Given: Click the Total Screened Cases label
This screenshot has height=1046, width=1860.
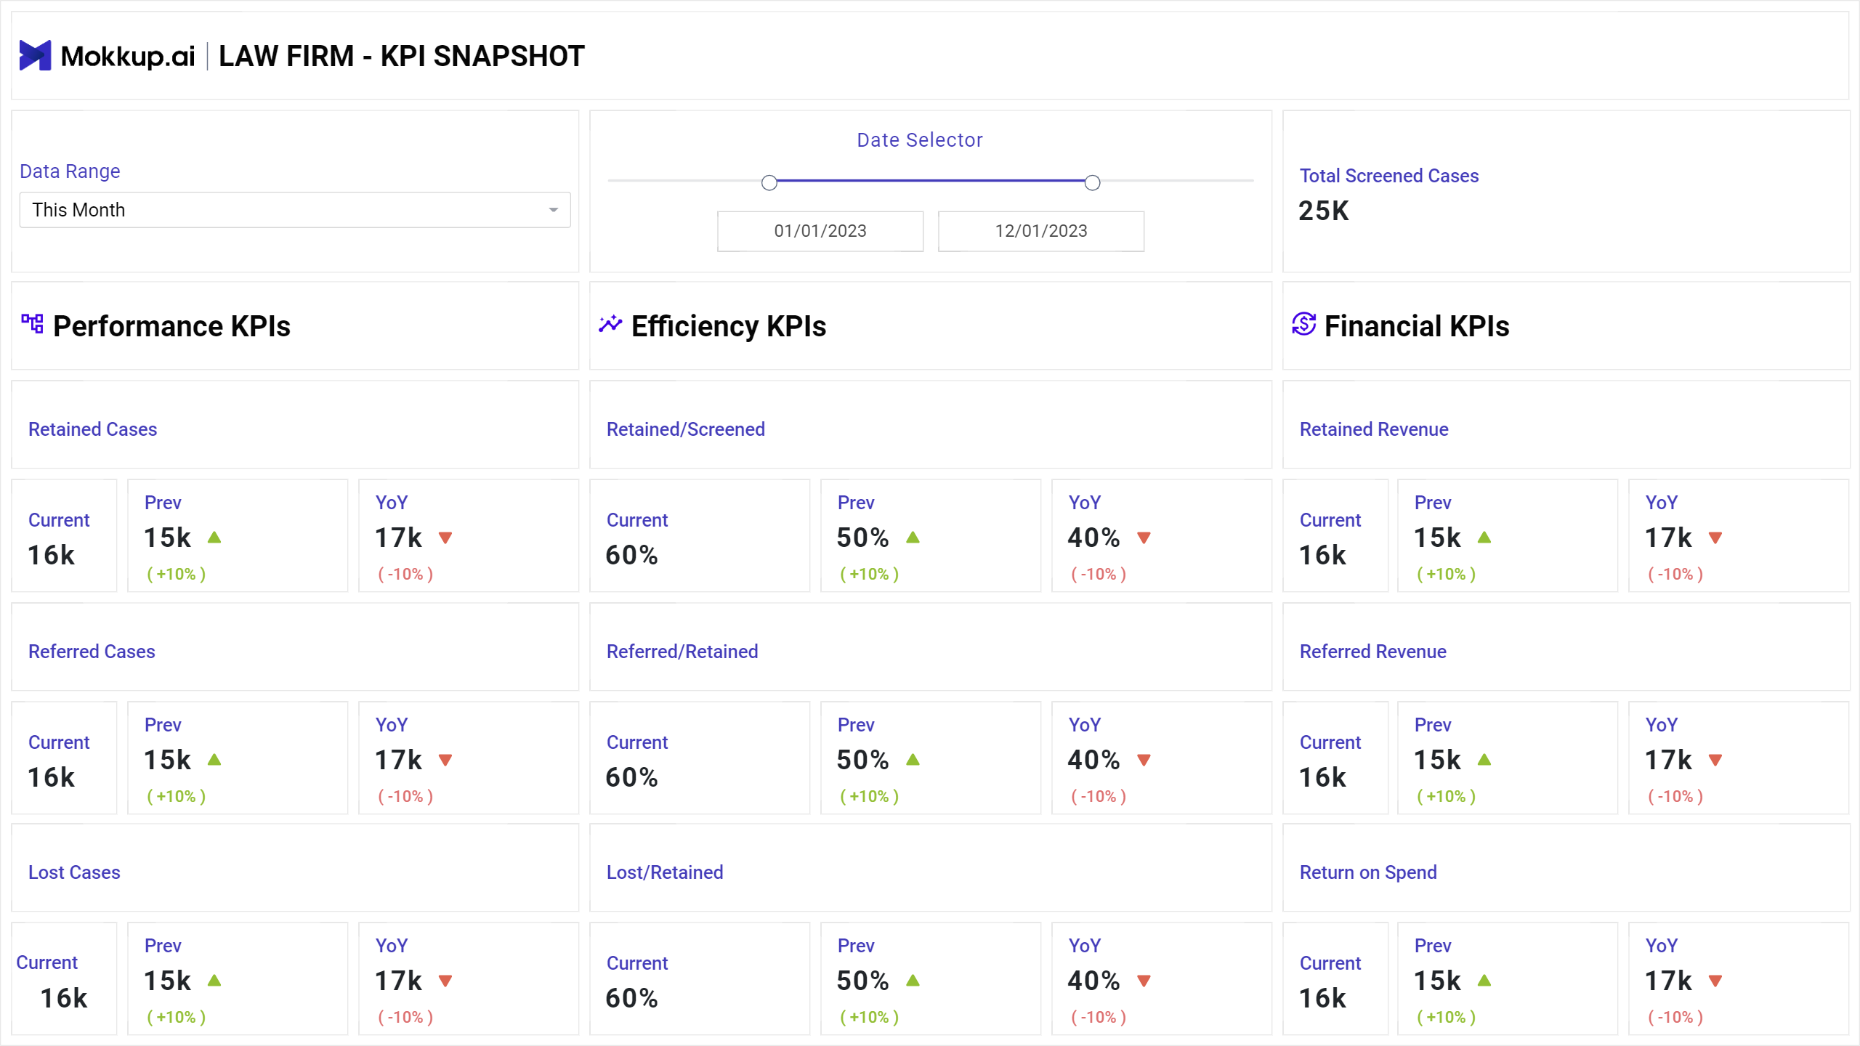Looking at the screenshot, I should pos(1389,176).
